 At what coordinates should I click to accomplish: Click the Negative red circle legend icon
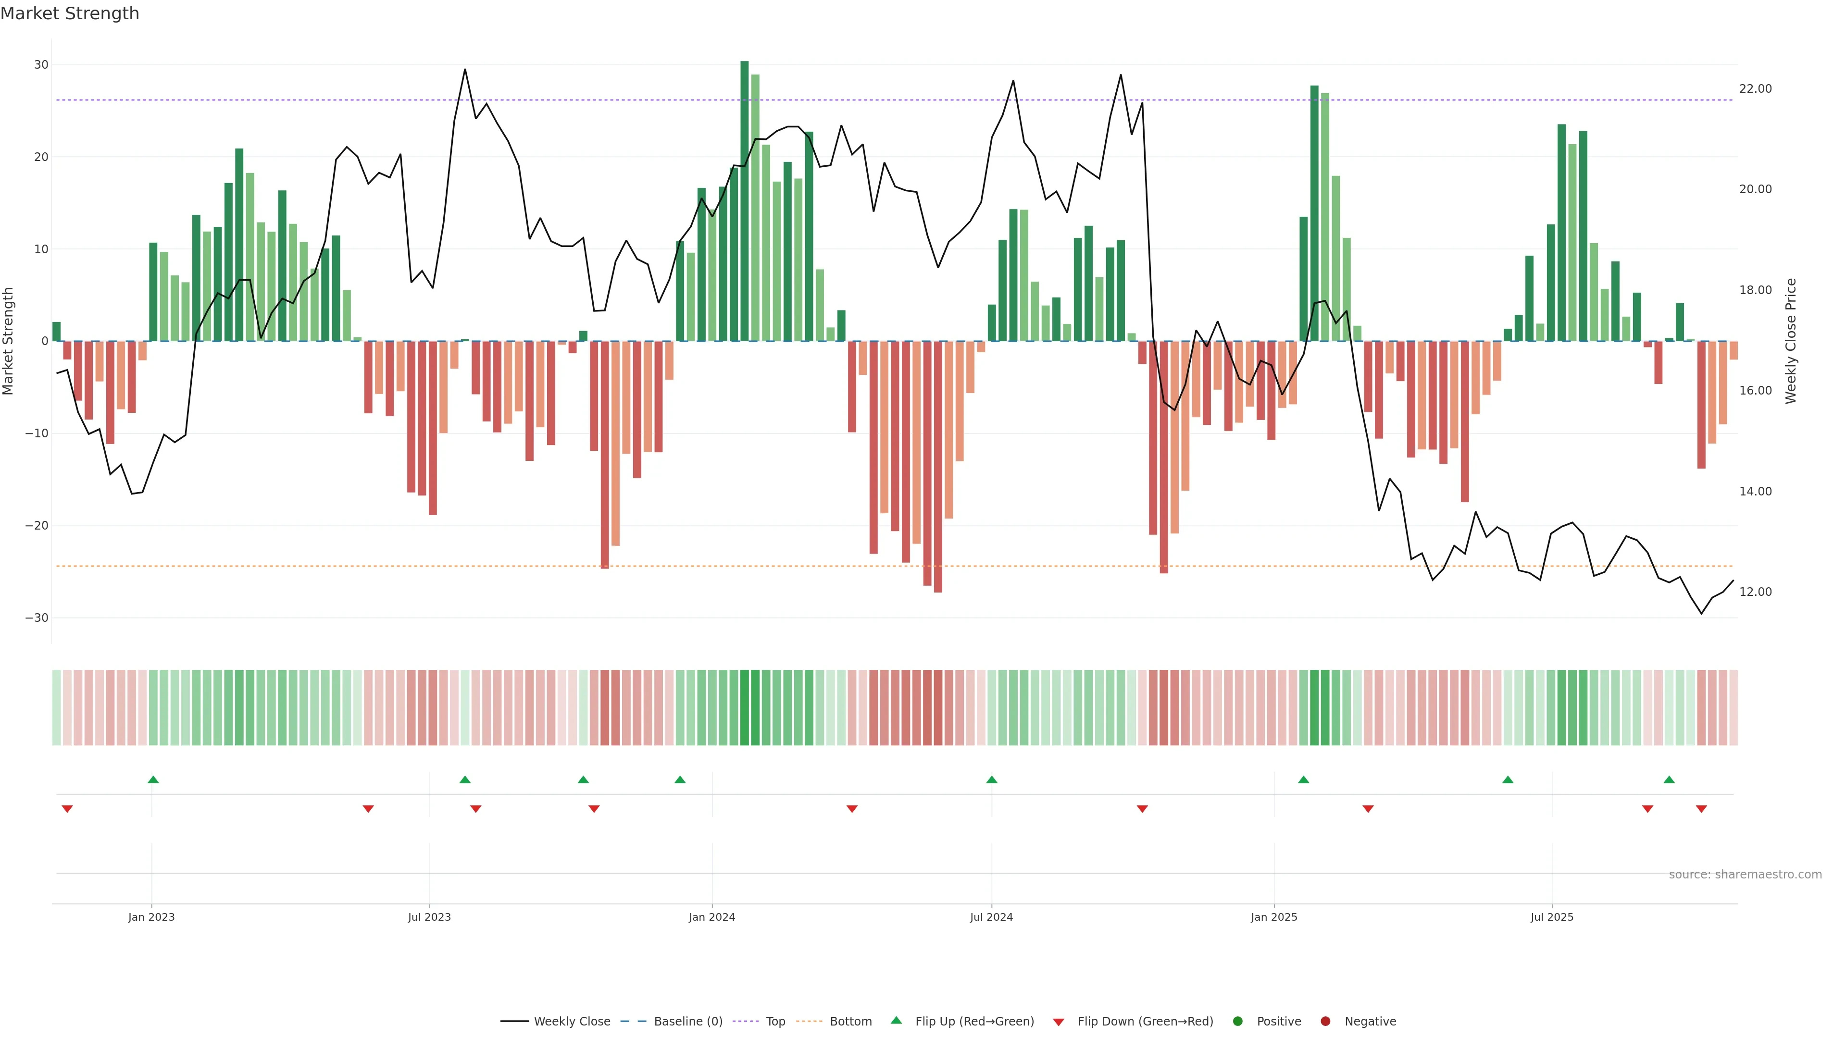(x=1325, y=1022)
